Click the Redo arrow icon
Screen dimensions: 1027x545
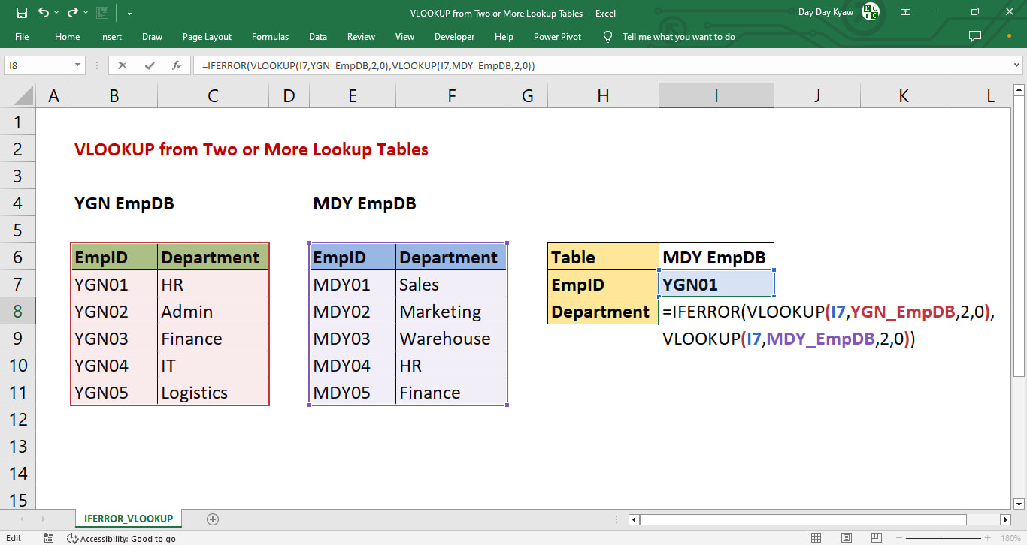(73, 12)
